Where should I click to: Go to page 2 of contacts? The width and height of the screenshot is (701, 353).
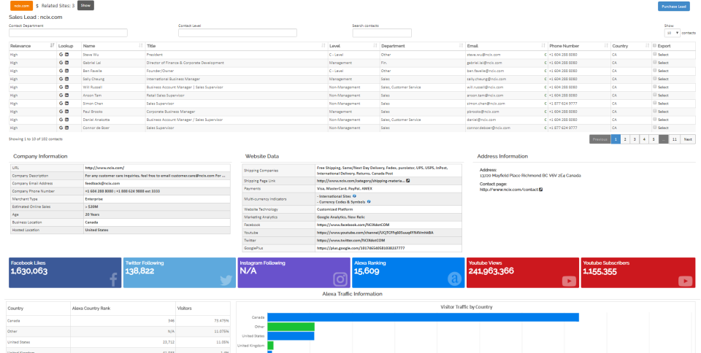click(625, 139)
